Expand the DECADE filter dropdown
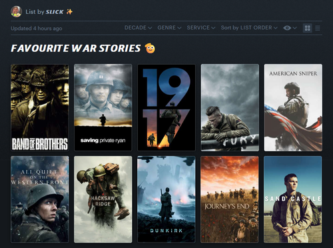Screen dimensions: 333x248 (x=138, y=28)
